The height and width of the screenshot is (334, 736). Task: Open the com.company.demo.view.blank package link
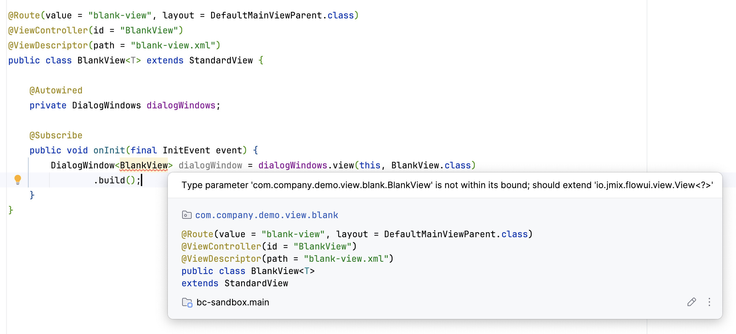[267, 215]
